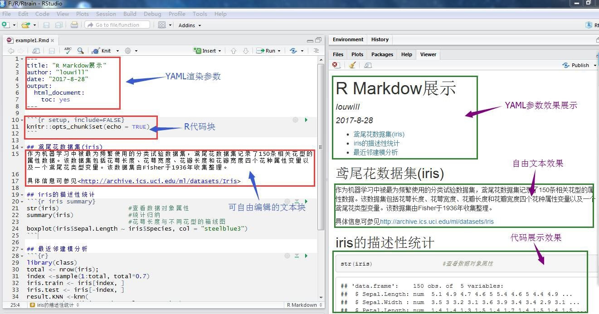Publish the document from the editor toolbar
The image size is (599, 314).
293,51
